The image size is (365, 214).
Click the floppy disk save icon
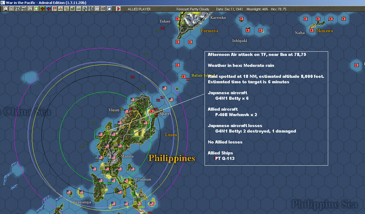[6, 9]
